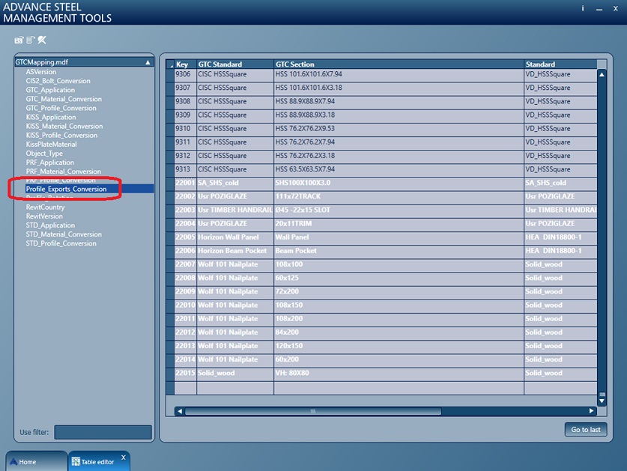
Task: Click the cell HSS 63.5X63.5X7.94
Action: 399,169
